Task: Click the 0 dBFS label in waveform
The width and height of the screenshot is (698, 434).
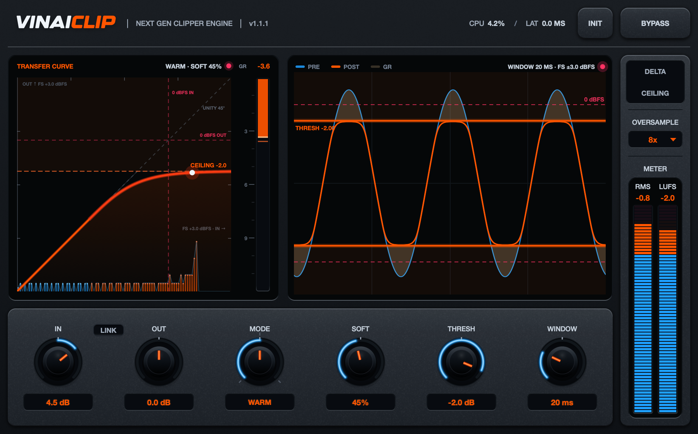Action: 594,100
